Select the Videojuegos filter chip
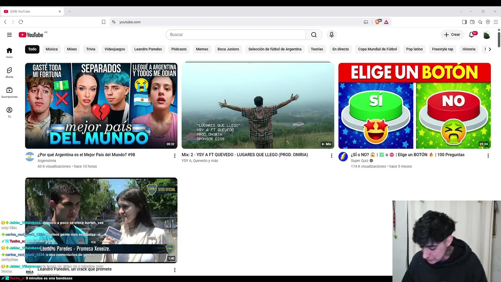This screenshot has width=501, height=282. tap(115, 49)
